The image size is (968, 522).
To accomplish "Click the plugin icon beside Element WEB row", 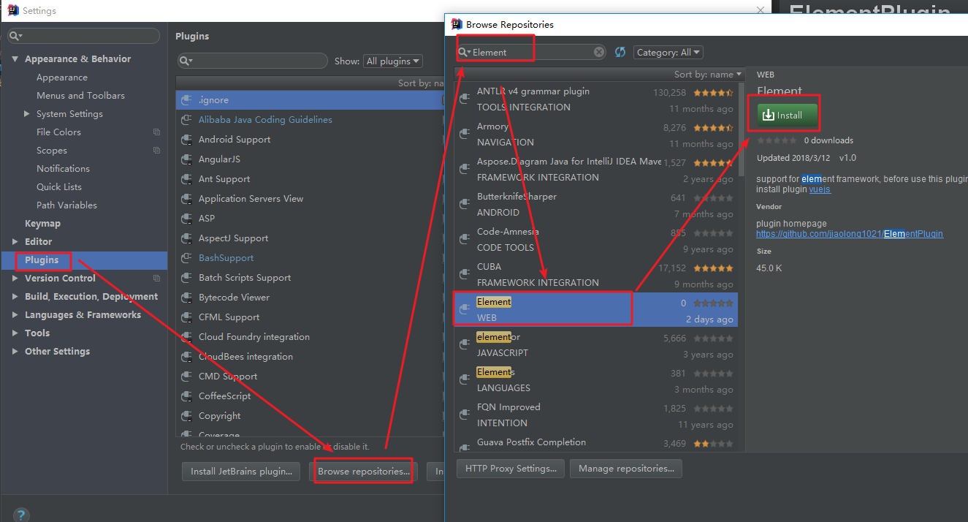I will click(464, 309).
